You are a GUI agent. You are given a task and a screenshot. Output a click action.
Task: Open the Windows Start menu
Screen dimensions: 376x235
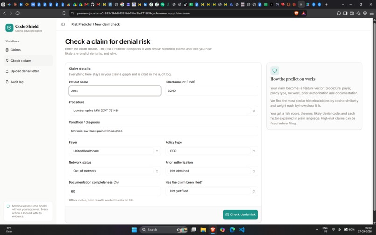pyautogui.click(x=134, y=230)
